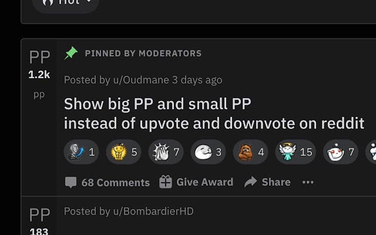Open the 68 Comments section
The image size is (376, 235).
point(107,182)
